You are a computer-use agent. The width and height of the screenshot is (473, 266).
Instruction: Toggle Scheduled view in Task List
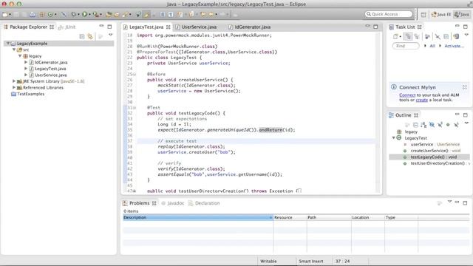coord(417,36)
